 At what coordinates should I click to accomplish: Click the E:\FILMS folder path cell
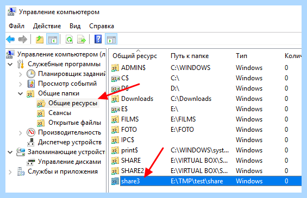[x=183, y=119]
